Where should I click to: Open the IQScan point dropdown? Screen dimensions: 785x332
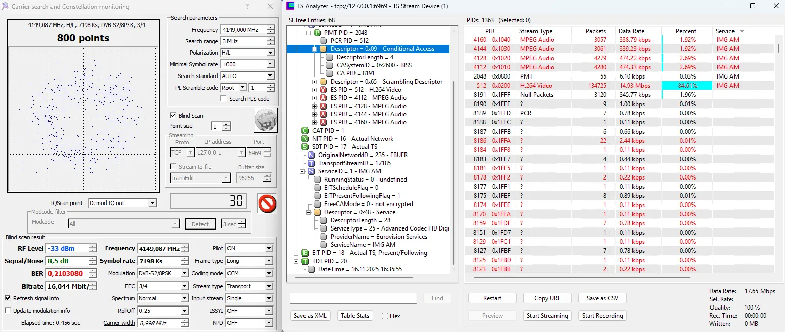point(152,203)
